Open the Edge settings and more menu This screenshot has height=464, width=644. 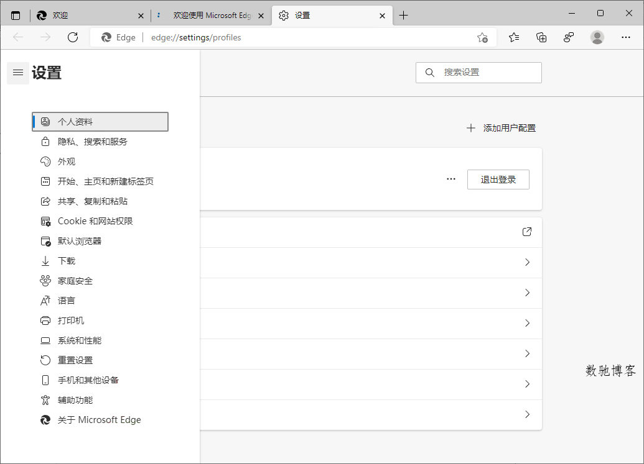[625, 37]
